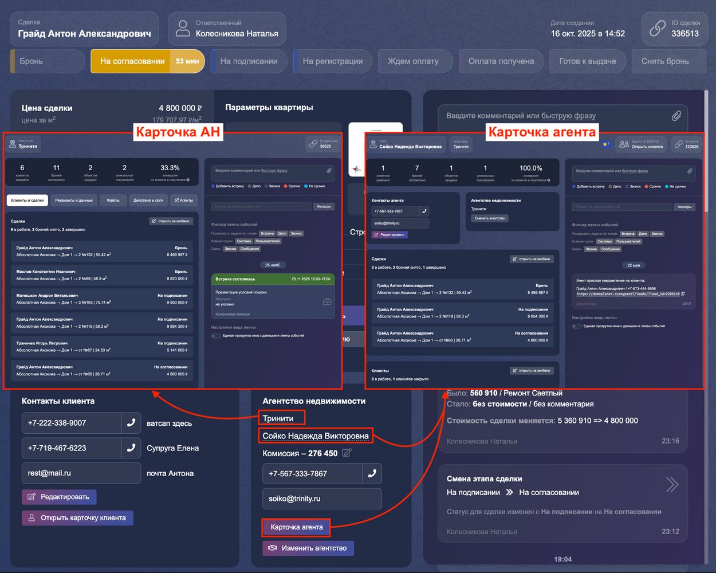The width and height of the screenshot is (716, 573).
Task: Click Редактировать under client contacts
Action: pos(59,497)
